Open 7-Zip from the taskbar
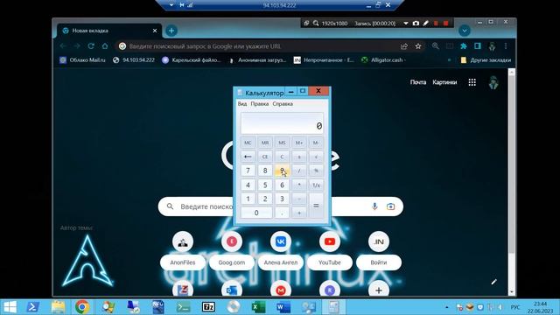The height and width of the screenshot is (315, 560). pyautogui.click(x=208, y=307)
